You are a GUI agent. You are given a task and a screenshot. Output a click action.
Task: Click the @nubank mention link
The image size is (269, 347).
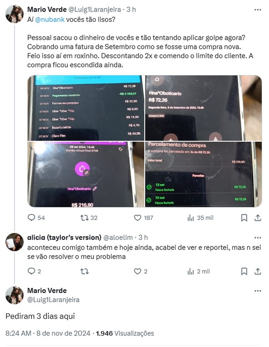50,20
